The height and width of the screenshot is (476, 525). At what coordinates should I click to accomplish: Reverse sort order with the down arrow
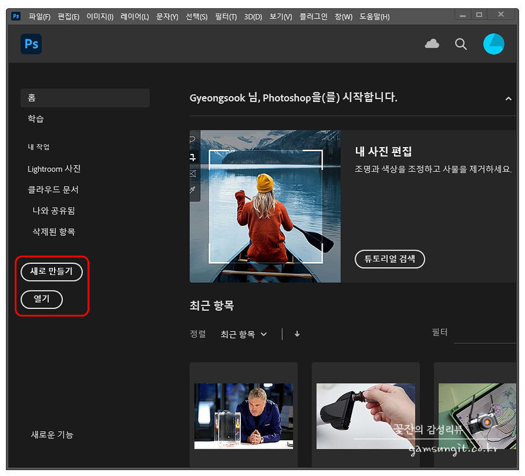297,334
